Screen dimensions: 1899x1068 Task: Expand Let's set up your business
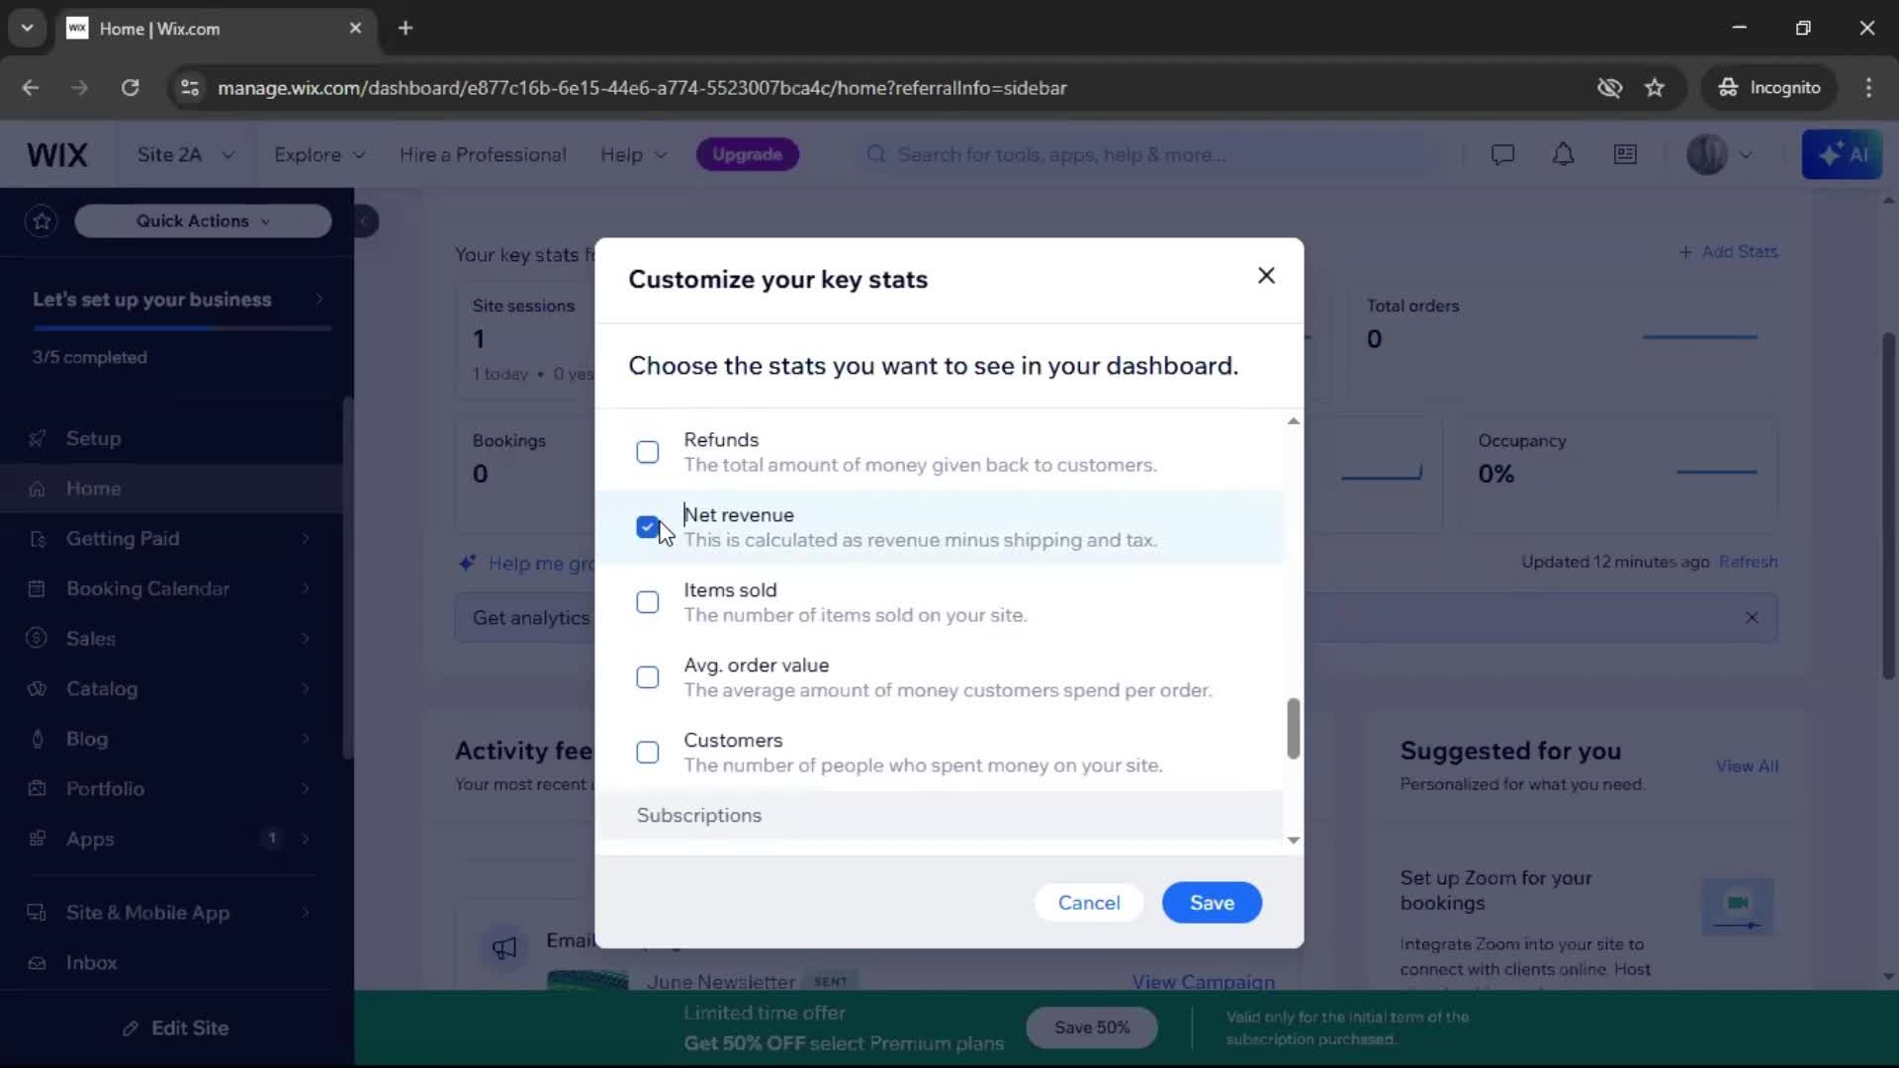pyautogui.click(x=178, y=300)
